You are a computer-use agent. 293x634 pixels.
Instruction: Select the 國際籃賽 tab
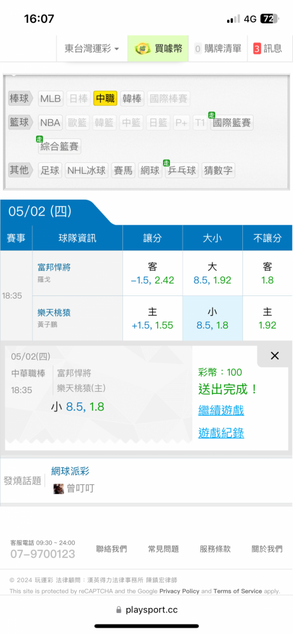[232, 122]
